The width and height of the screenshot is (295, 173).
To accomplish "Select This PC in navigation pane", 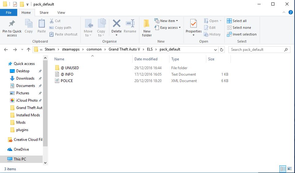I will [x=20, y=159].
